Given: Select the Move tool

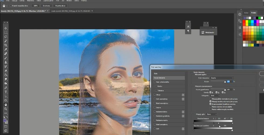Looking at the screenshot, I should click(6, 28).
